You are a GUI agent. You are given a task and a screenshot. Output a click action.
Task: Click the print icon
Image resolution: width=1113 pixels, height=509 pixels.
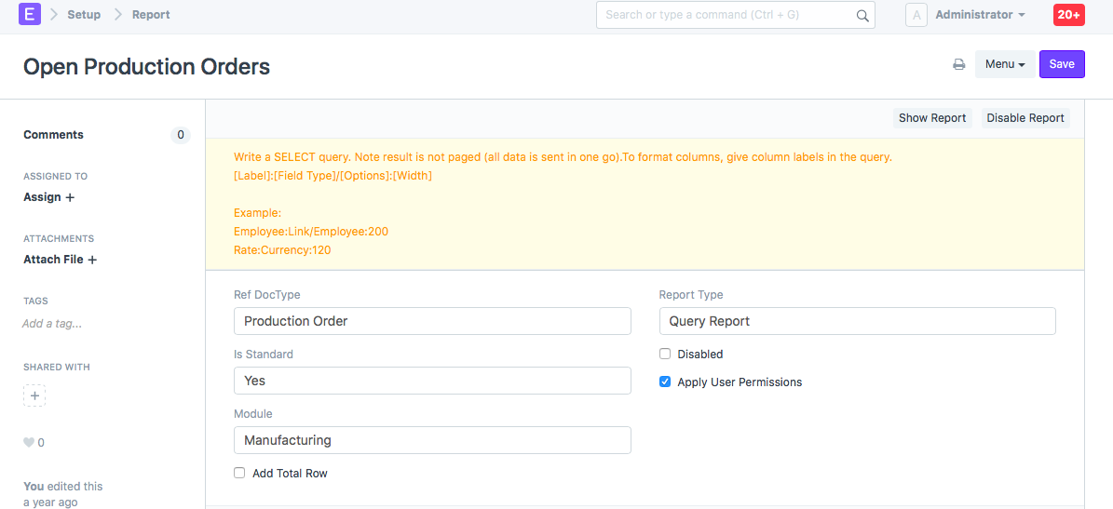[958, 64]
